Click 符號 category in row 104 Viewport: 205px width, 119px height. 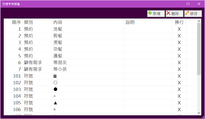pos(29,96)
